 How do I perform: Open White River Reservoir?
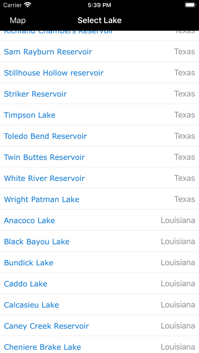(x=44, y=178)
